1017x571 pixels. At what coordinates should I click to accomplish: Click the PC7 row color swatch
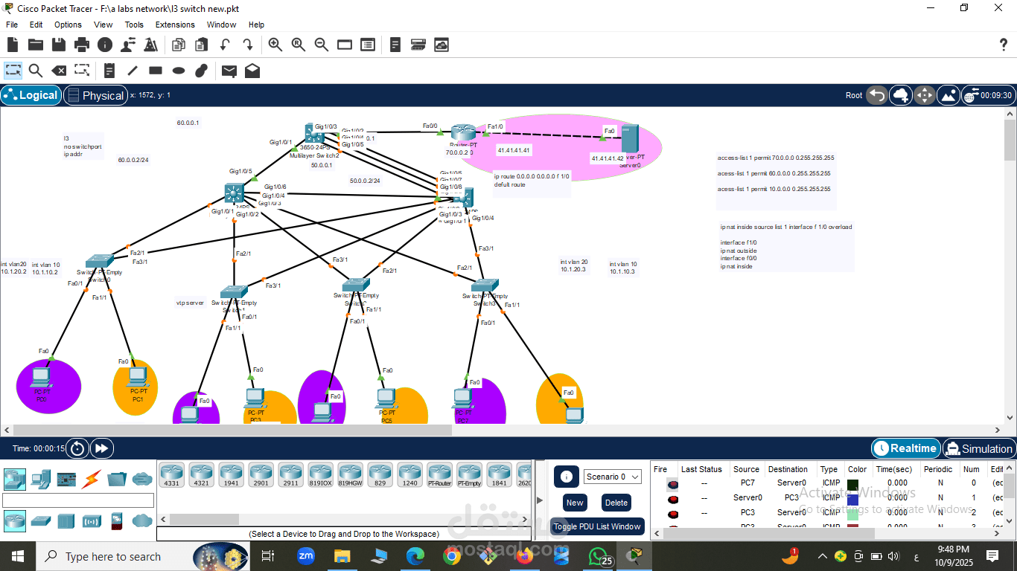[852, 485]
